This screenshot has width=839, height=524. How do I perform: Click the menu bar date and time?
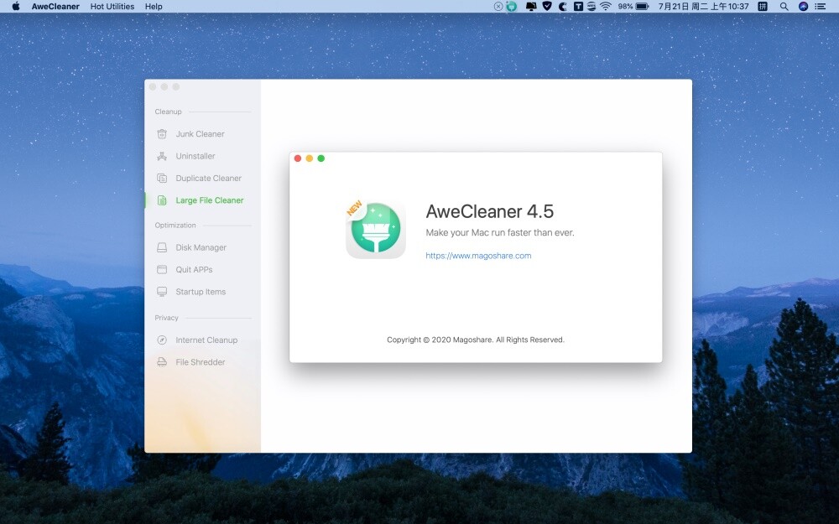point(703,7)
